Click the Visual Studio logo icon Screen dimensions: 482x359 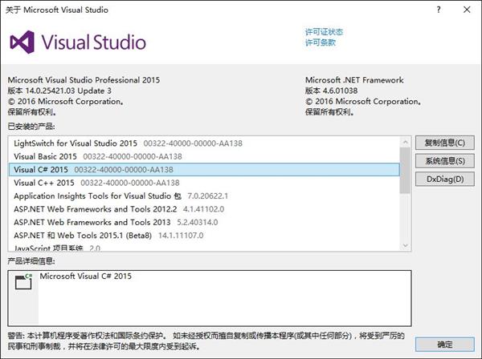(22, 42)
